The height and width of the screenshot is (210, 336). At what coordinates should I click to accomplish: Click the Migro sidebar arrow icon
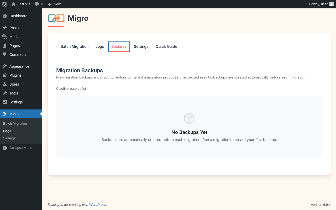click(5, 114)
